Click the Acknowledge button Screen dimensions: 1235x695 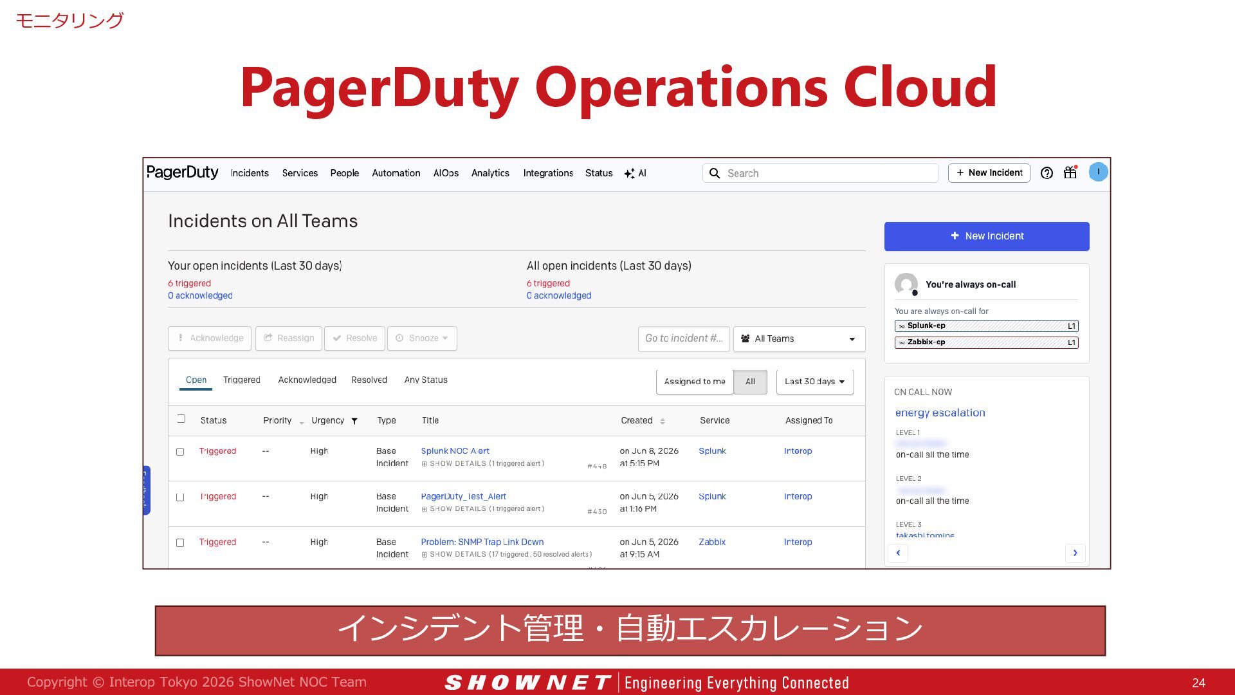click(x=210, y=338)
